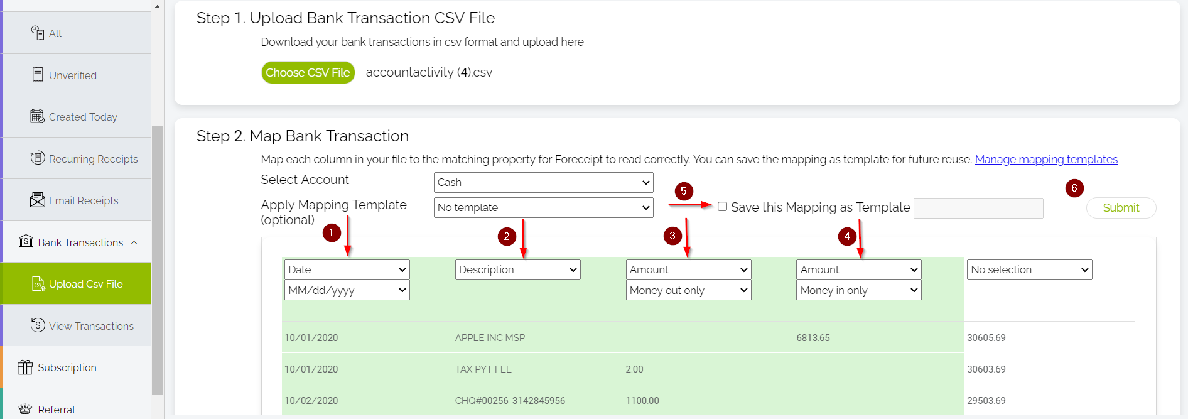Click the Referral crown icon
The height and width of the screenshot is (419, 1188).
click(x=25, y=409)
